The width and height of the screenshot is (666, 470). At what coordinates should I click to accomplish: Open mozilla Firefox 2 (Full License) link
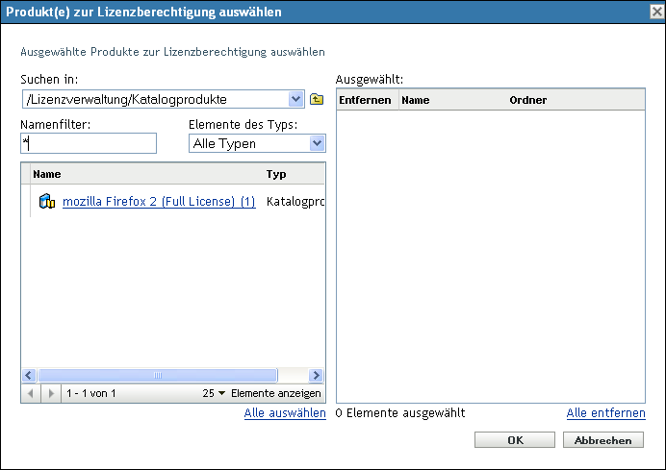point(159,202)
